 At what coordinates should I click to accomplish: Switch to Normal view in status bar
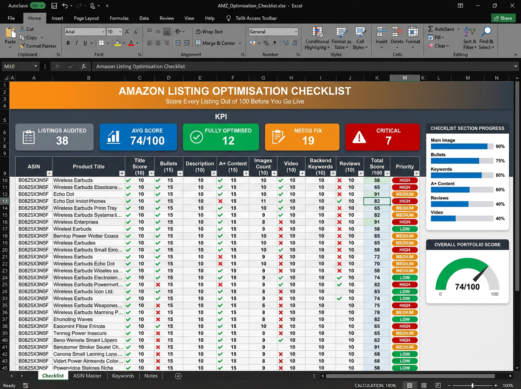click(410, 386)
